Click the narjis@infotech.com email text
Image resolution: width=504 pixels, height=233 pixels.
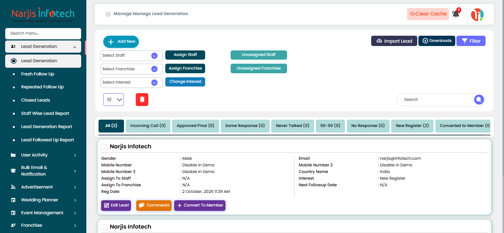[x=400, y=159]
